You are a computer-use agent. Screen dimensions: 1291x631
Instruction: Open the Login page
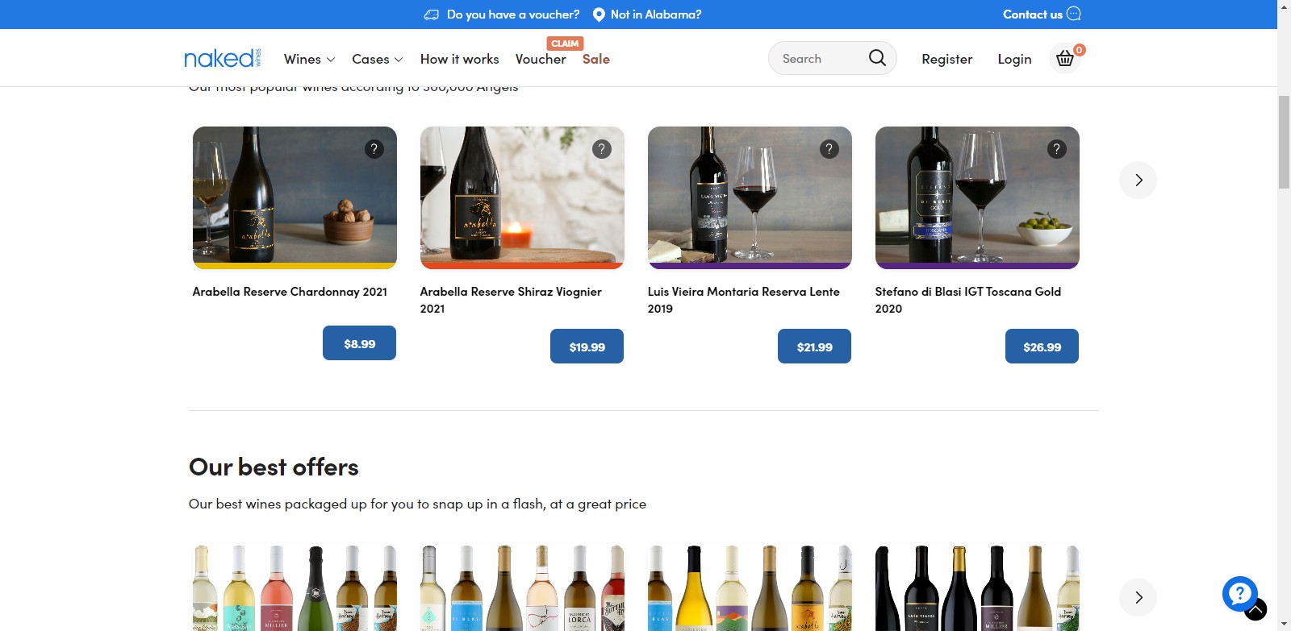pyautogui.click(x=1014, y=59)
